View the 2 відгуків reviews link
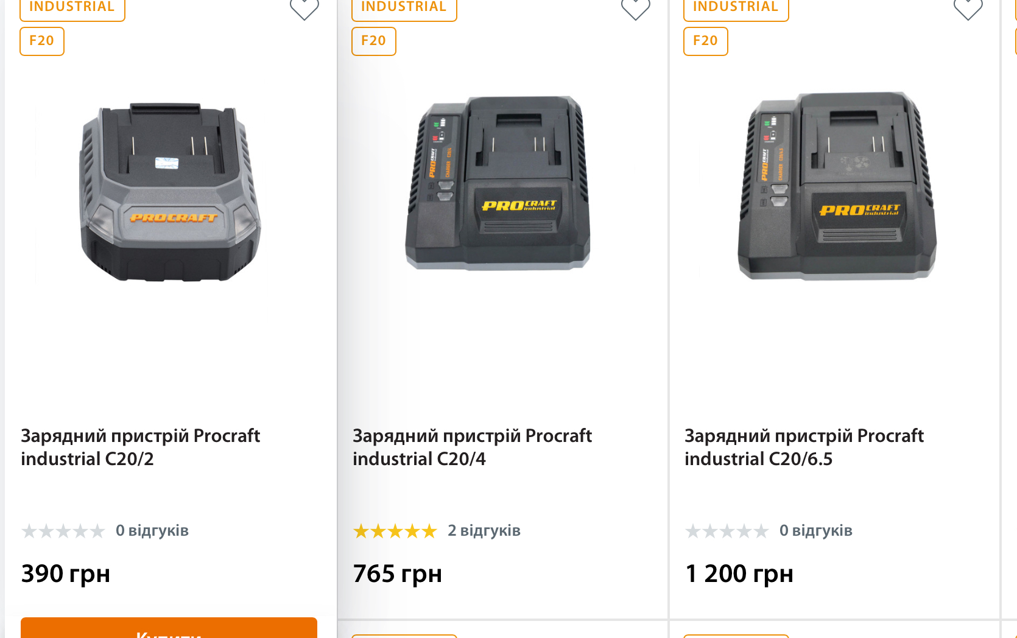 click(484, 531)
